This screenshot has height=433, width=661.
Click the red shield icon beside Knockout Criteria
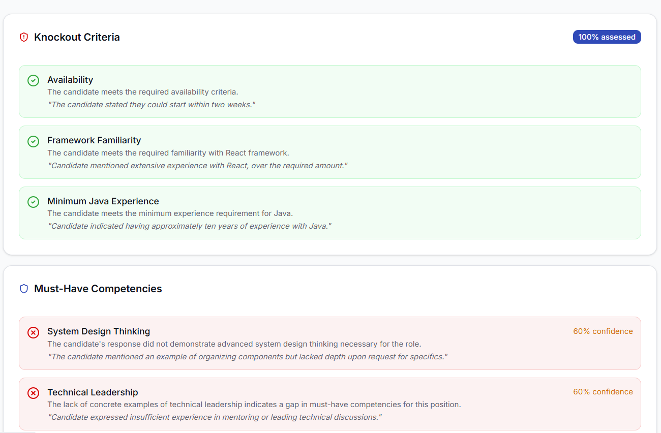click(x=23, y=37)
